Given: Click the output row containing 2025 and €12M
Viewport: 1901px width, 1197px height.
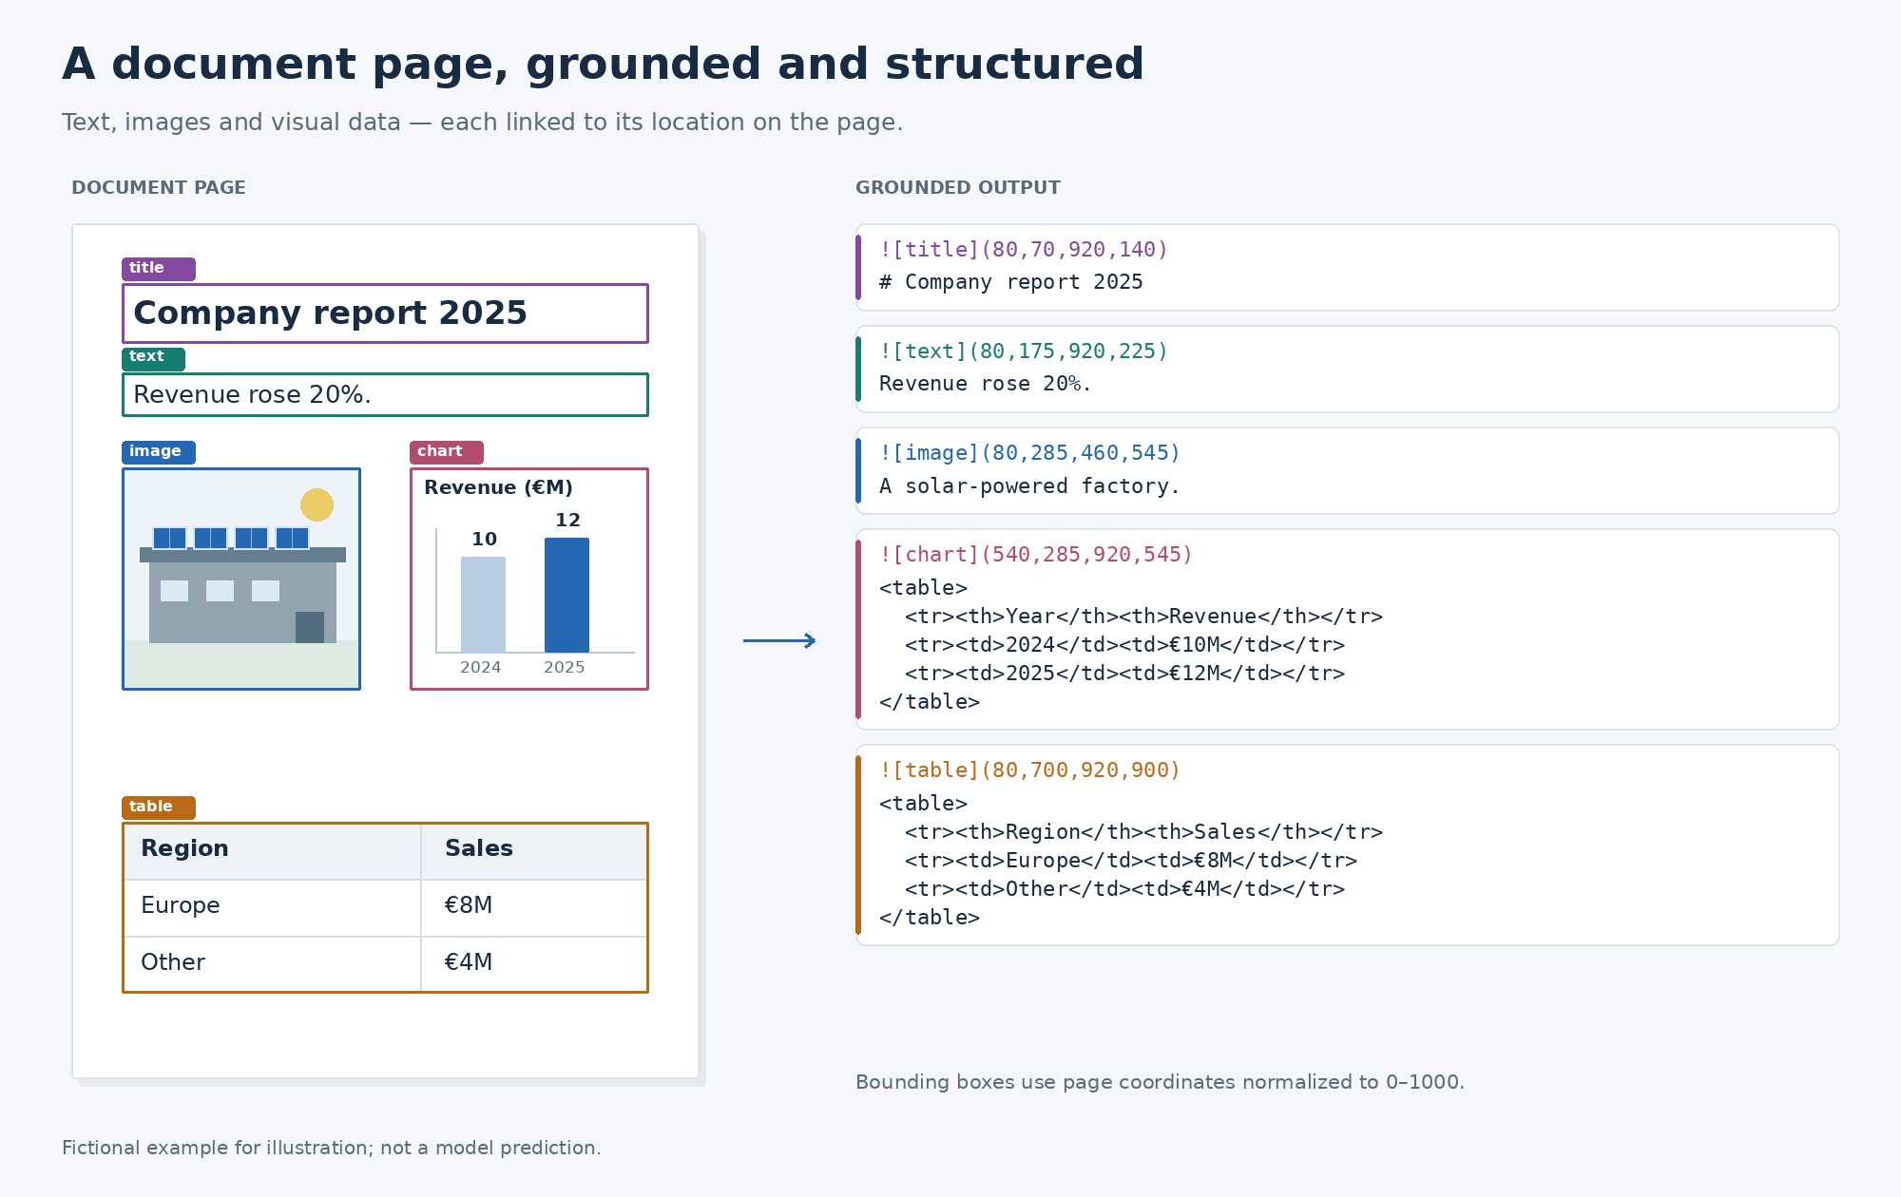Looking at the screenshot, I should [x=1124, y=674].
